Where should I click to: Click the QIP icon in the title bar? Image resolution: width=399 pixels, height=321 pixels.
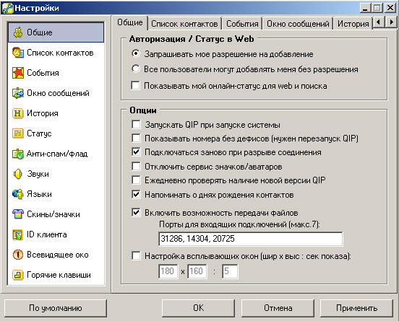(7, 8)
